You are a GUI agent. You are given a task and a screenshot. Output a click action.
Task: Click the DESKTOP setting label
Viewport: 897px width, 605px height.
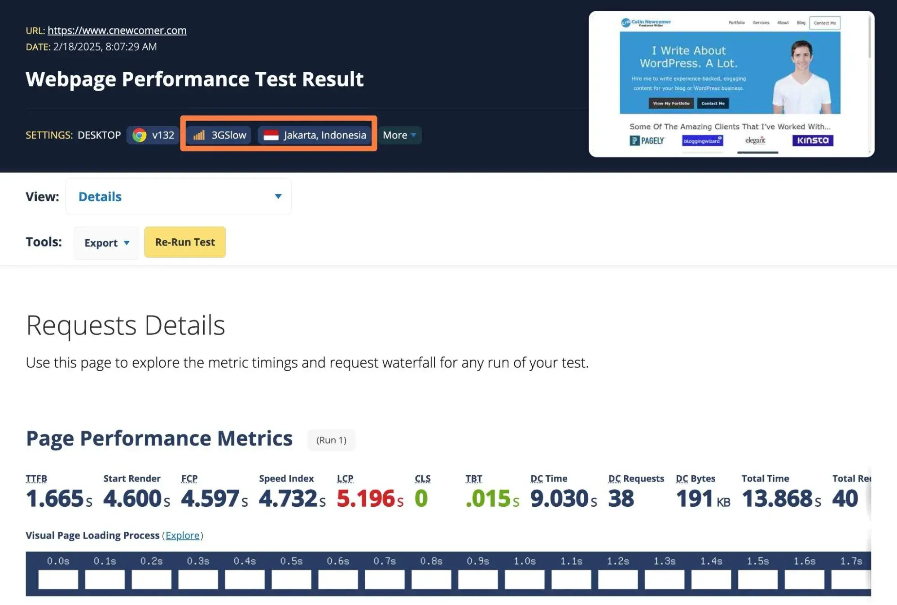tap(99, 135)
